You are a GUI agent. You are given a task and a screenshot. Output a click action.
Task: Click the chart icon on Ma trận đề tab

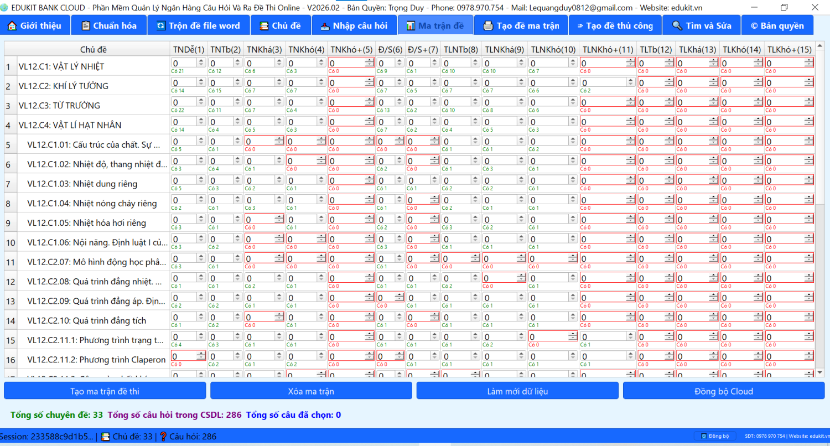coord(410,26)
